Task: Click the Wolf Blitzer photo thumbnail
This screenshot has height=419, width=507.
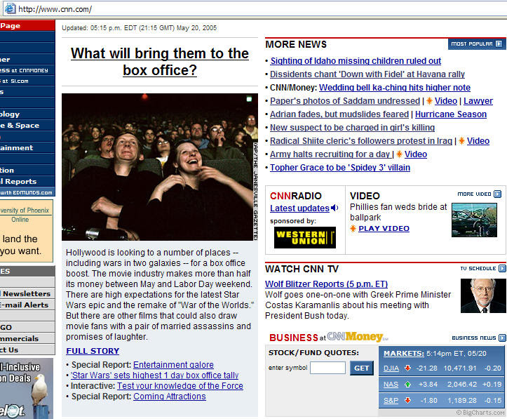Action: (483, 295)
